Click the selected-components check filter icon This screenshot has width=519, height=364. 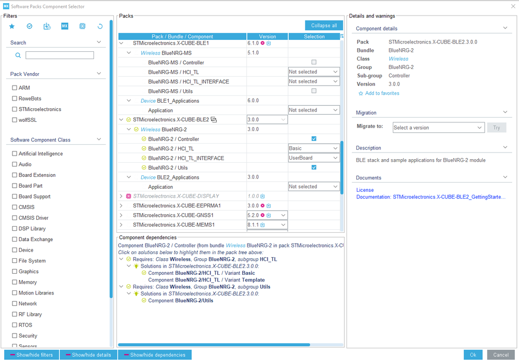coord(30,26)
